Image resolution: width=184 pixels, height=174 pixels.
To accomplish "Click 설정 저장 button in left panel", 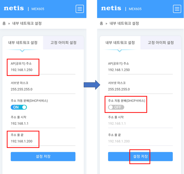I will (43, 157).
